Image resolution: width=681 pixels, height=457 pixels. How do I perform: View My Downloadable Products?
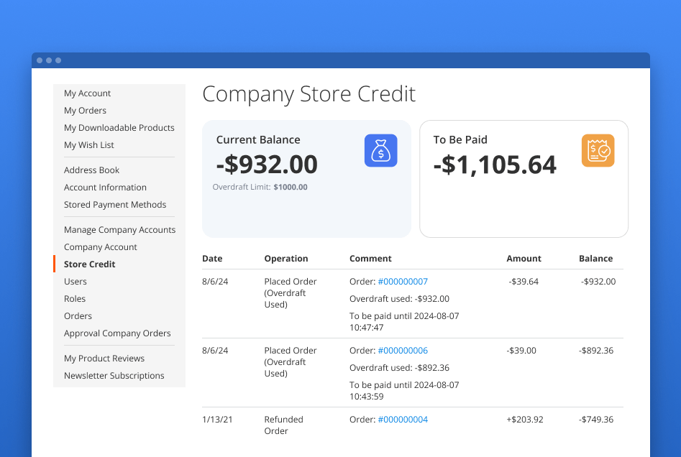tap(119, 127)
